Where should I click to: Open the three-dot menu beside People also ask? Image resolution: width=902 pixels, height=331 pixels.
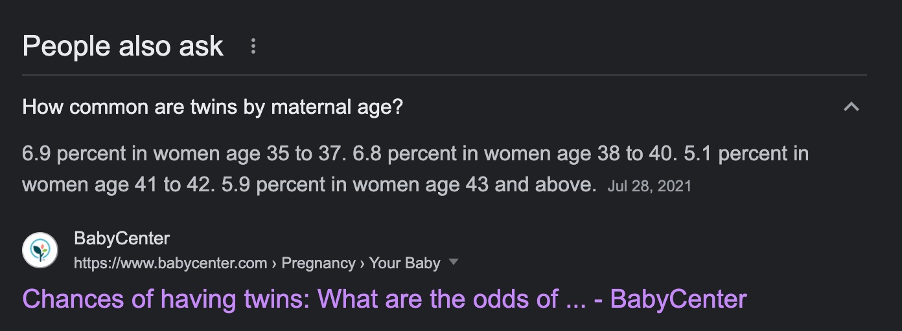(x=253, y=46)
